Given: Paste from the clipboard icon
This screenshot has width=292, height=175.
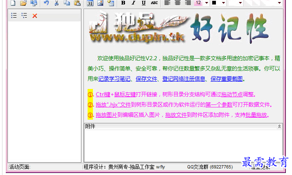Looking at the screenshot, I should coord(77,3).
